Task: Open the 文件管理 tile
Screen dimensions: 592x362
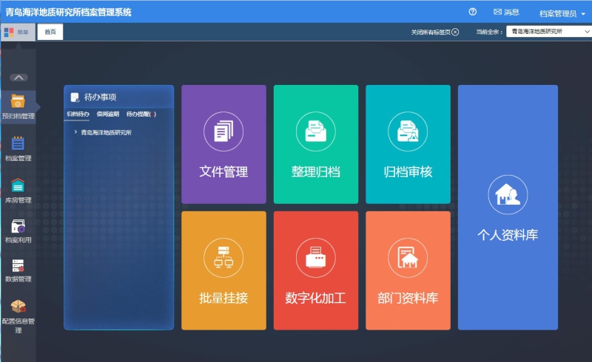Action: (x=223, y=144)
